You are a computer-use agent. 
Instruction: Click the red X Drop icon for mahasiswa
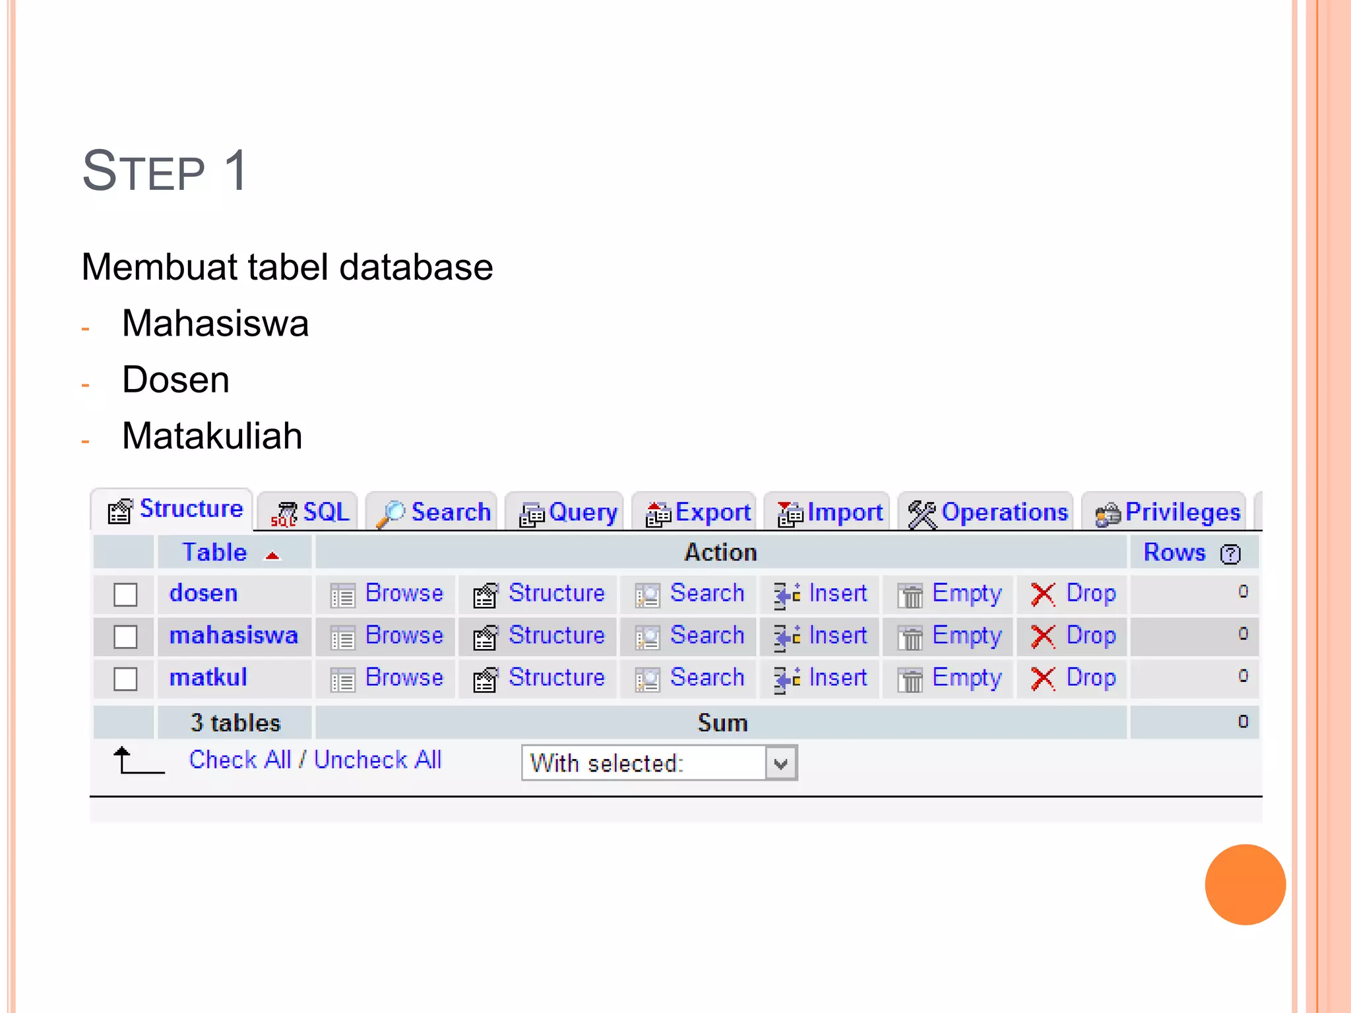coord(1043,636)
